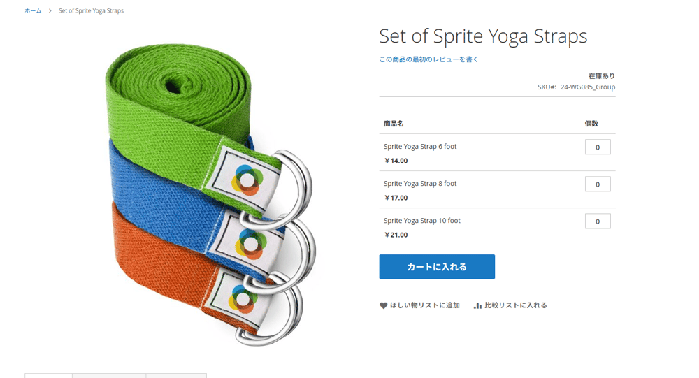Click the Set of Sprite Yoga Straps heading

tap(483, 36)
